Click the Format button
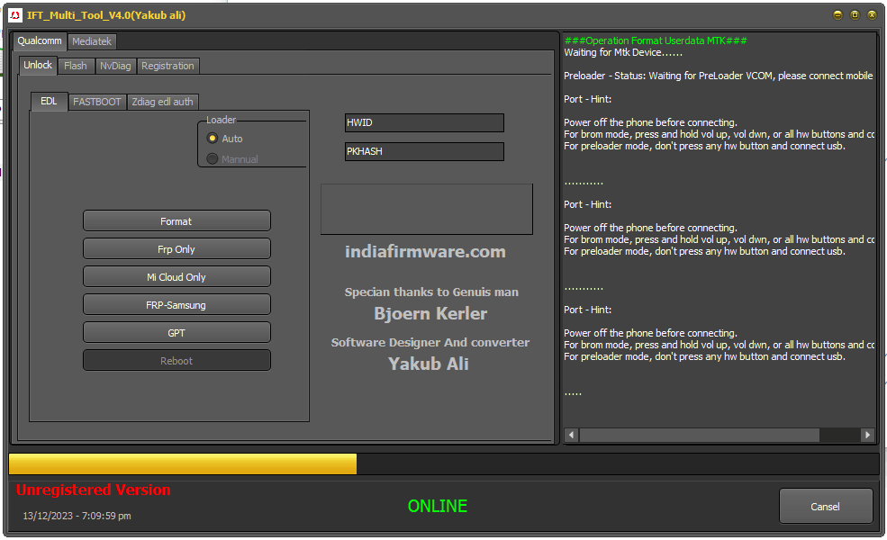Viewport: 887px width, 540px height. [x=176, y=220]
